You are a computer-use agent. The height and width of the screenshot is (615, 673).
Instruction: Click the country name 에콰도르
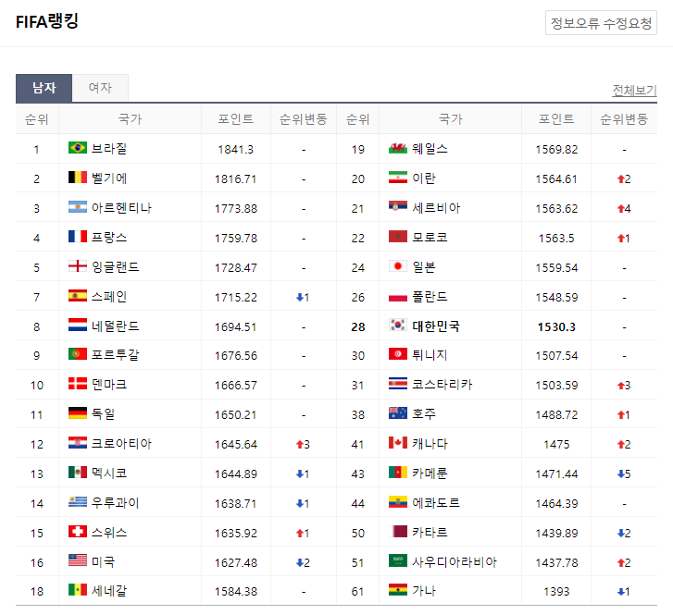436,503
